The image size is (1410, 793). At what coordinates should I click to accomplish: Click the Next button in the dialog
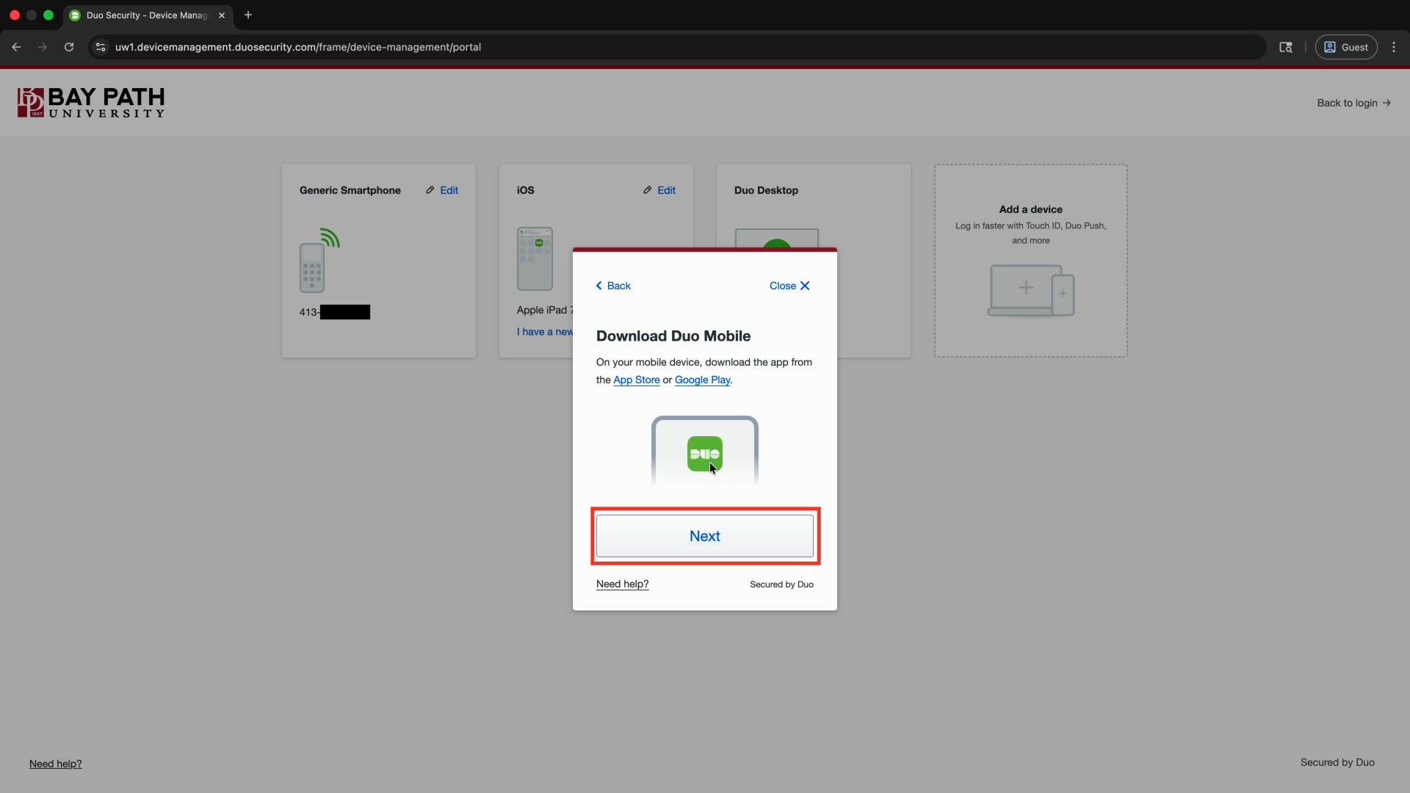coord(705,536)
